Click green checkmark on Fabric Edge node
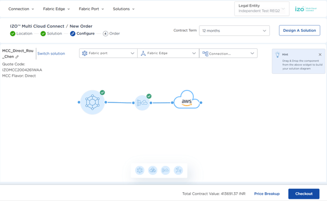The width and height of the screenshot is (327, 201). tap(149, 96)
